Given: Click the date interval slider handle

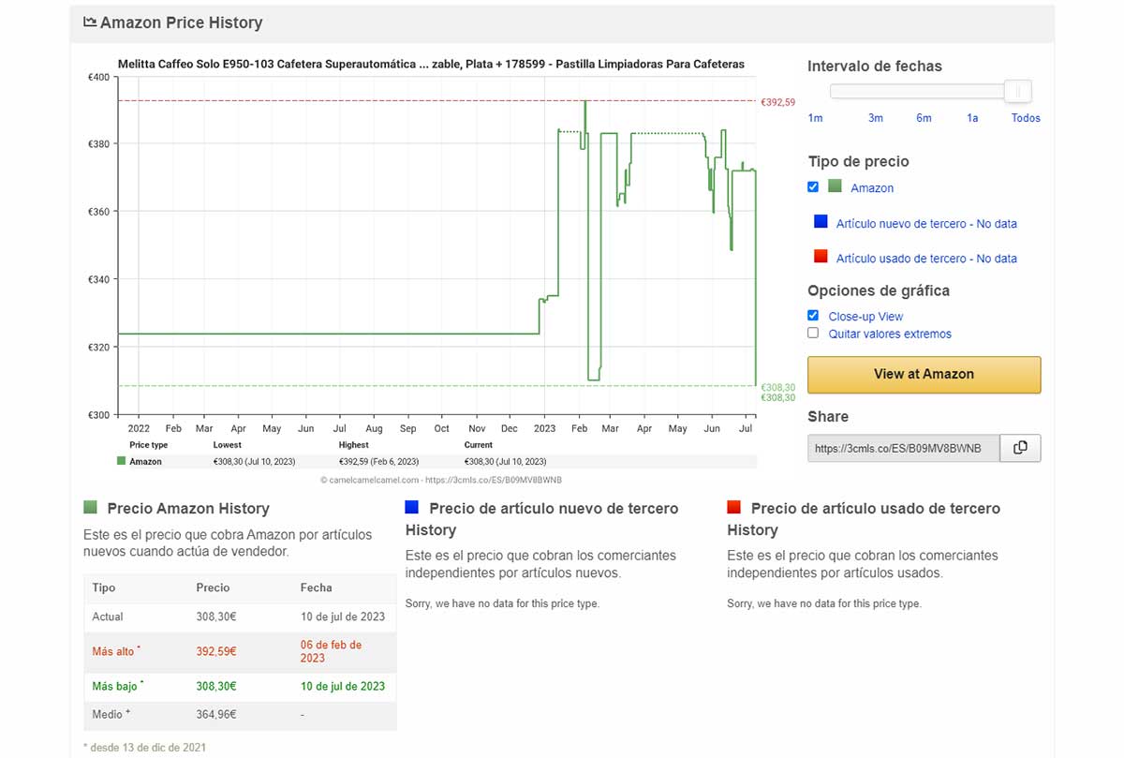Looking at the screenshot, I should 1017,90.
